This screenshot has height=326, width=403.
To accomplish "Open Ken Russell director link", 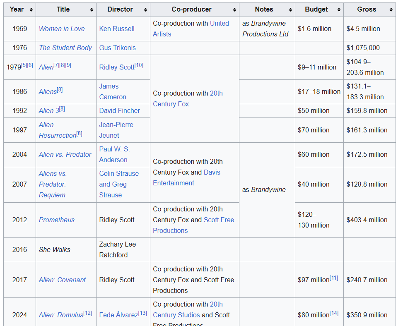I will pyautogui.click(x=117, y=29).
